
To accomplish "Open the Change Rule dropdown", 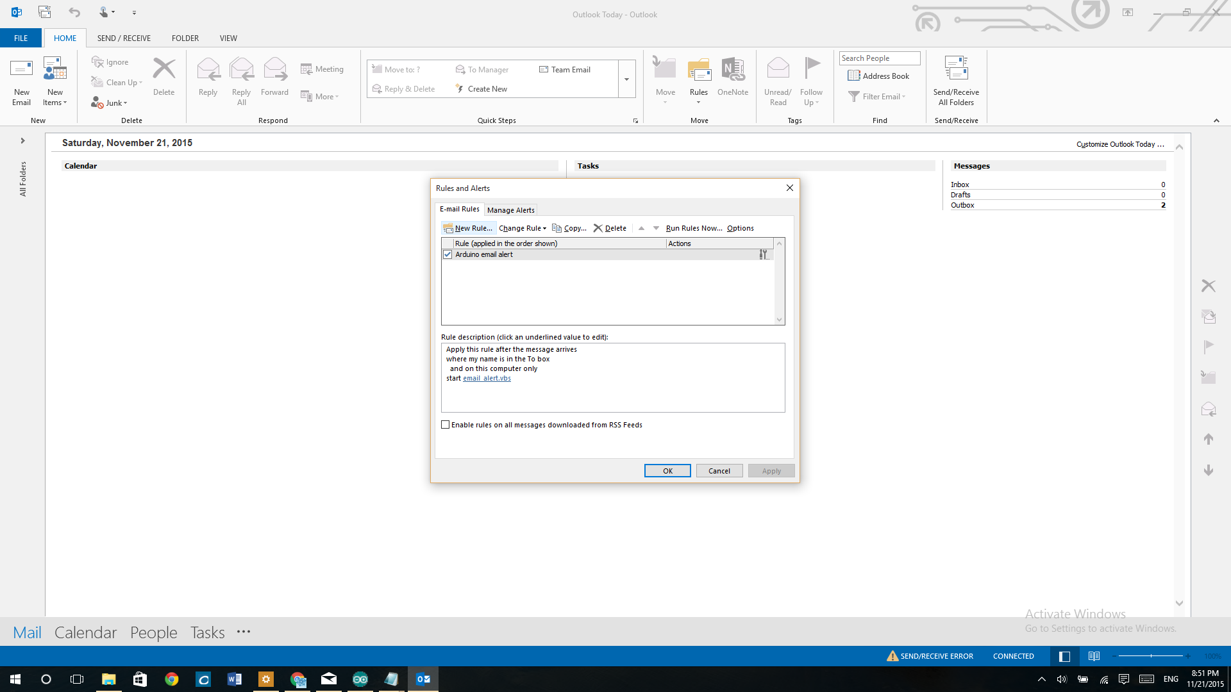I will [x=522, y=227].
